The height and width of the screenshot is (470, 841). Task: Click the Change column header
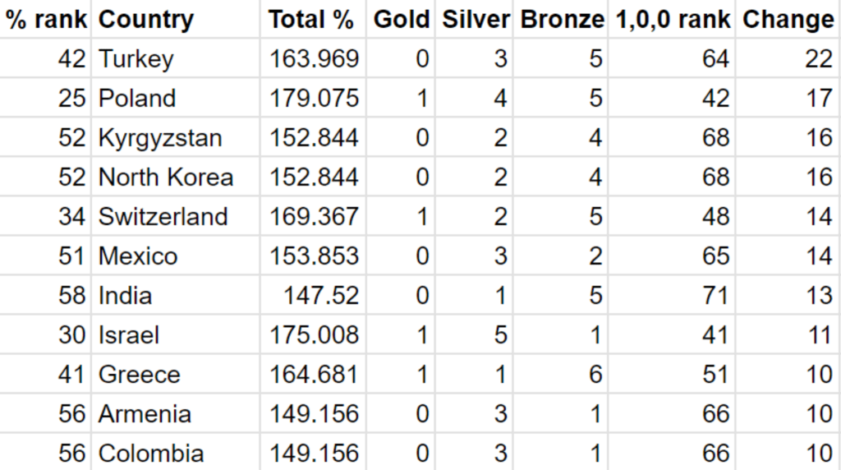pyautogui.click(x=788, y=20)
